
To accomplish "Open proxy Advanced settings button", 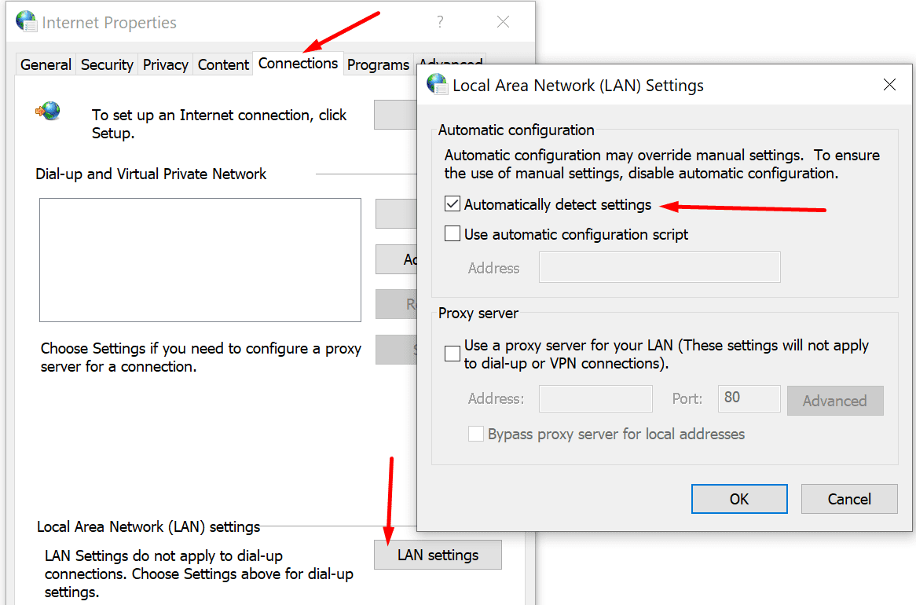I will coord(835,401).
